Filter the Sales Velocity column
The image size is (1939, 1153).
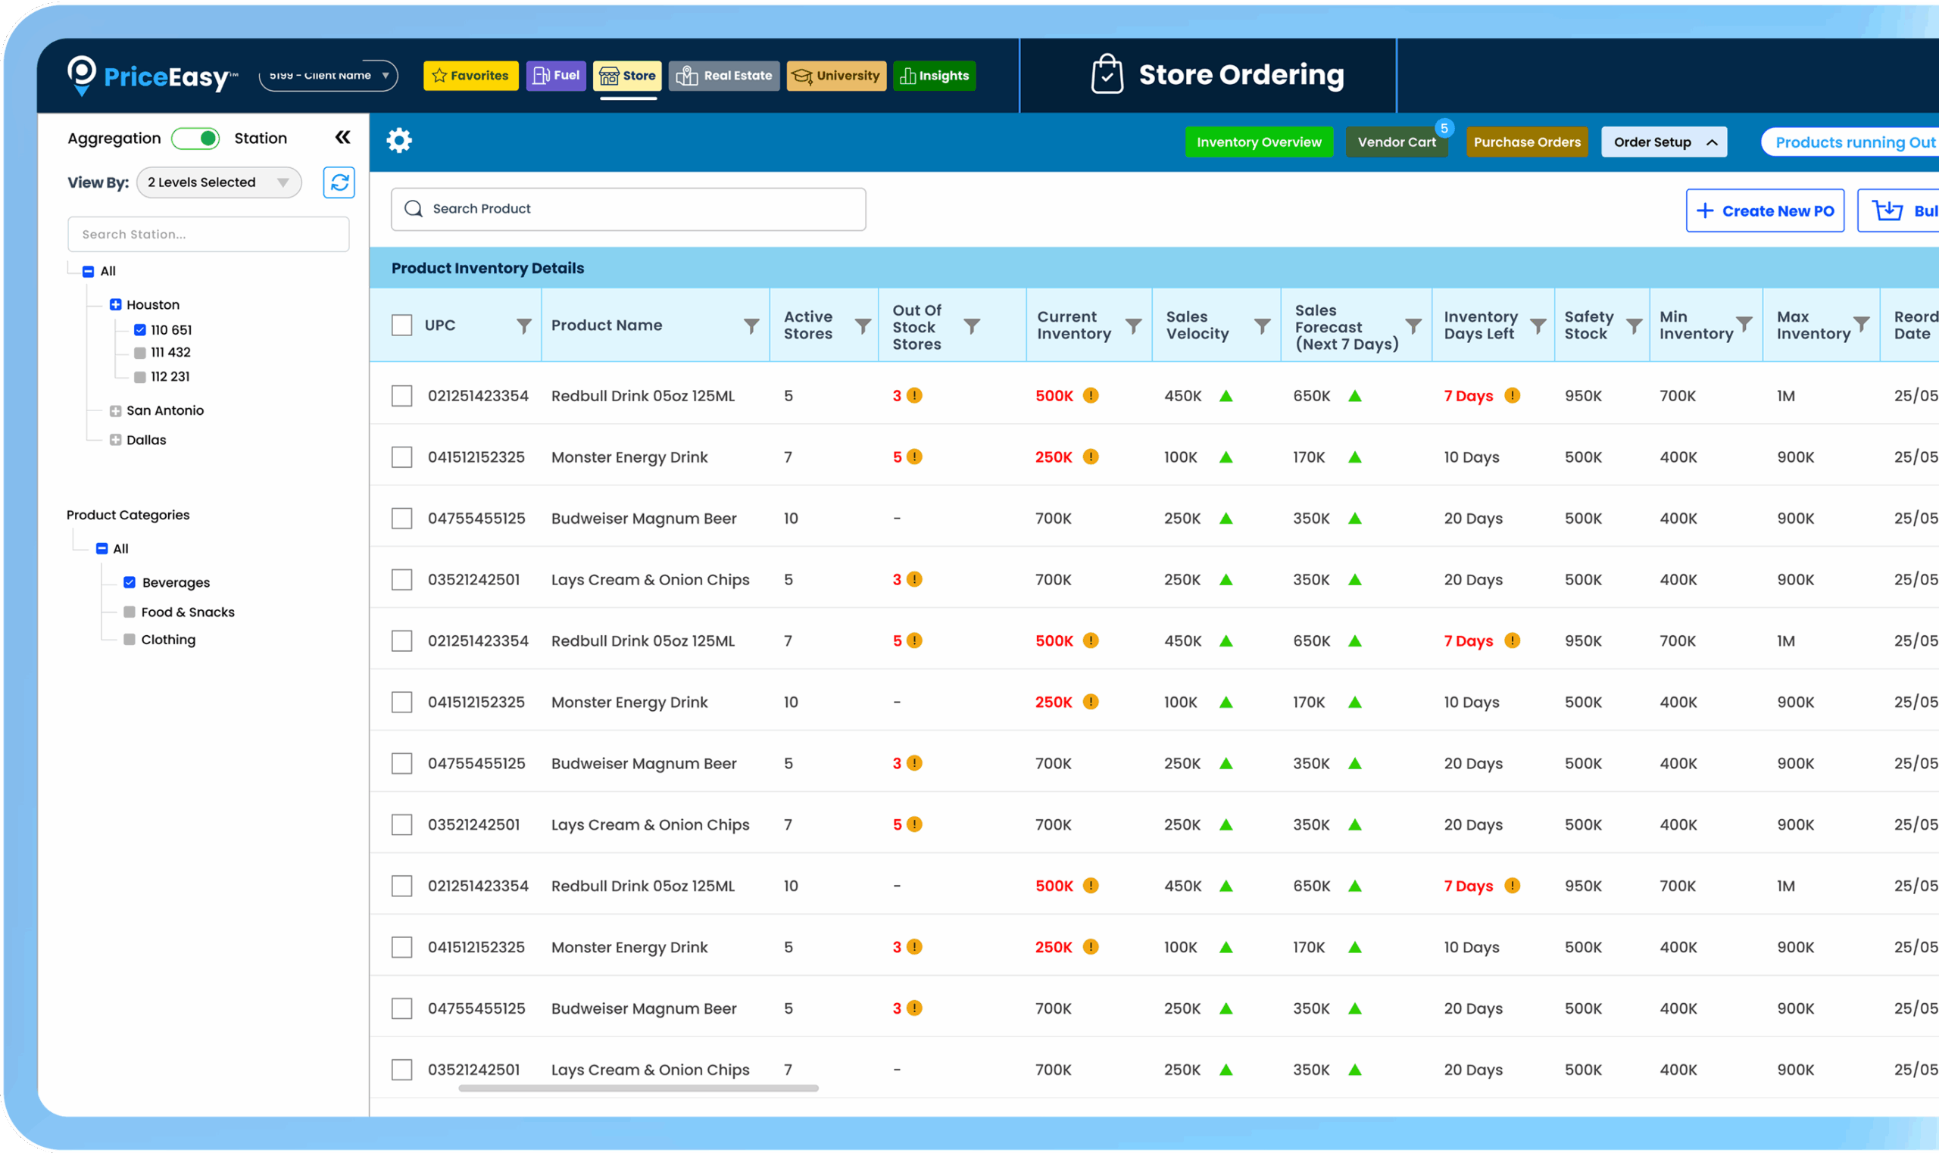1262,326
